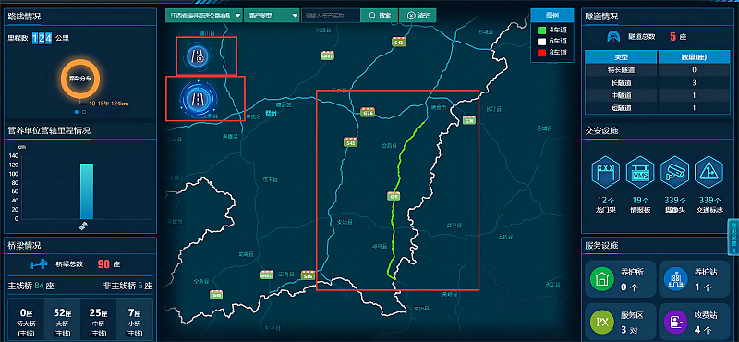Click the green maintenance office house icon
Screen dimensions: 739x342
[x=602, y=279]
